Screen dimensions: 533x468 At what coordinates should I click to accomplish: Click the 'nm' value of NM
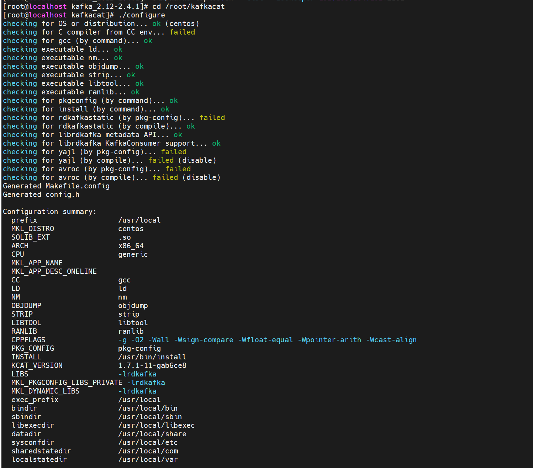point(122,297)
